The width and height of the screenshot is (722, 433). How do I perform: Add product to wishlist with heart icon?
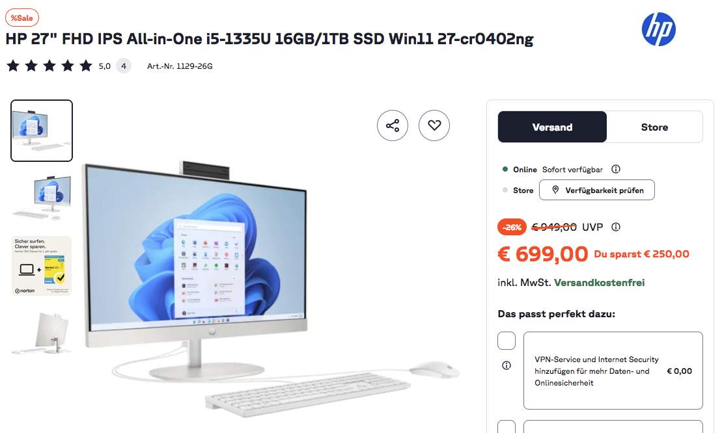point(434,125)
